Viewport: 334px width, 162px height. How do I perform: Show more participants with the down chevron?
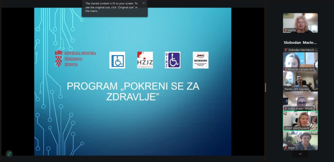300,154
